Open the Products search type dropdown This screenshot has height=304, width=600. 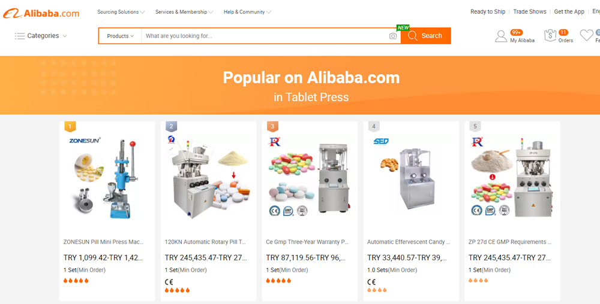pyautogui.click(x=120, y=36)
